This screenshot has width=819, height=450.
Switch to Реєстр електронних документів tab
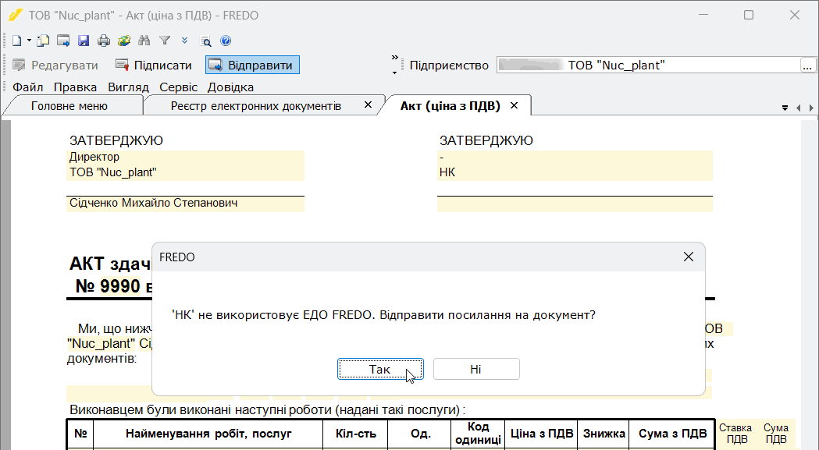(256, 106)
